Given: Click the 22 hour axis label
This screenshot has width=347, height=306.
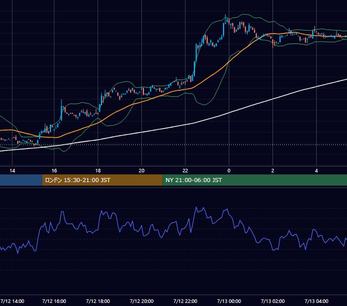Looking at the screenshot, I should [185, 171].
